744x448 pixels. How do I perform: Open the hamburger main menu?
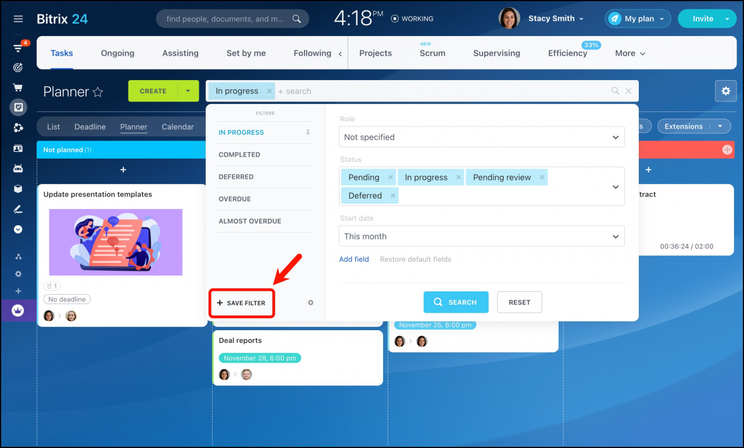click(18, 19)
